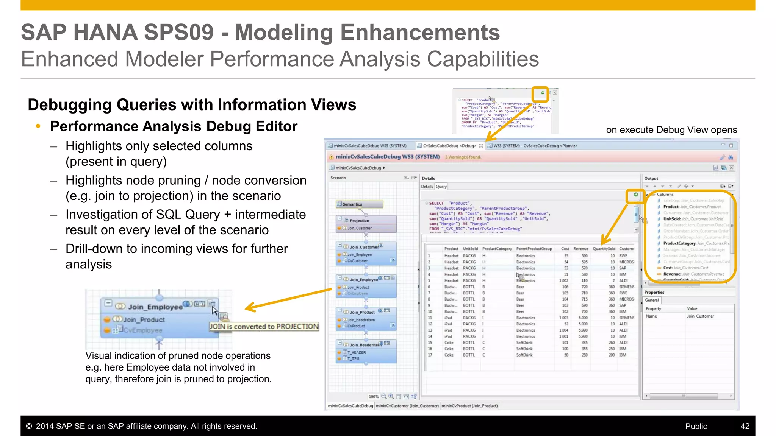Click the collapse-all icon in the Scenario panel
This screenshot has height=436, width=776.
pyautogui.click(x=414, y=178)
